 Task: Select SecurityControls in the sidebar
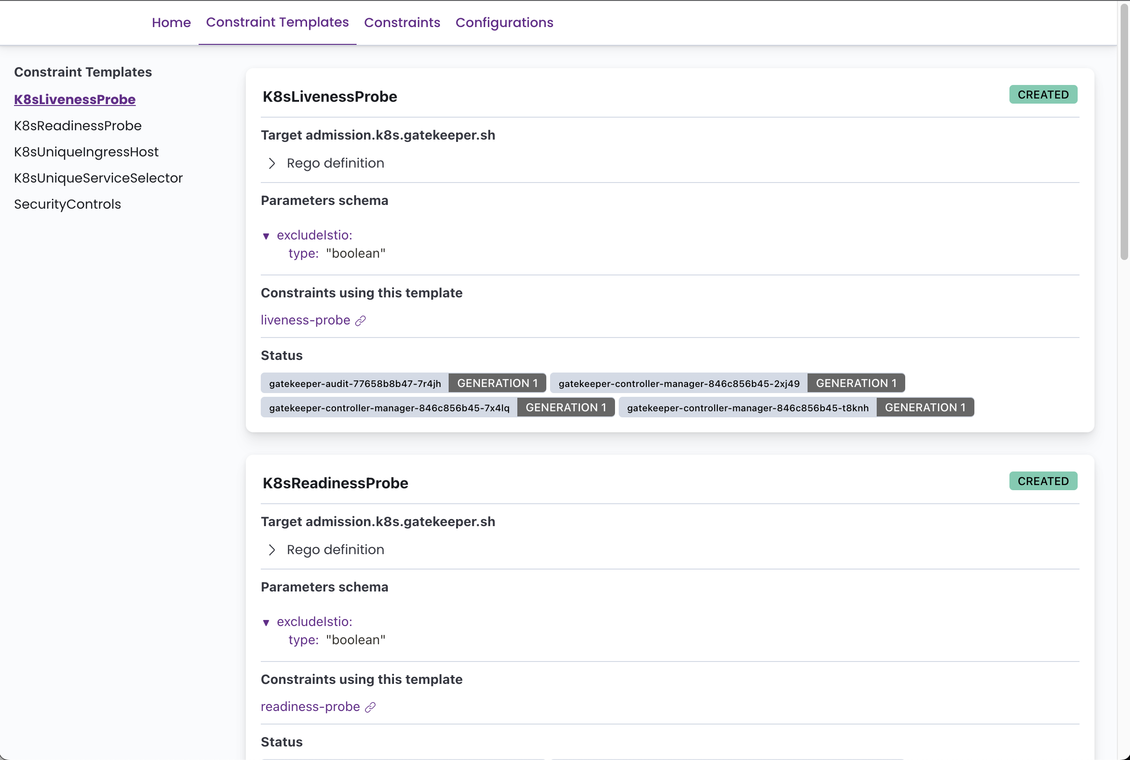pos(67,204)
